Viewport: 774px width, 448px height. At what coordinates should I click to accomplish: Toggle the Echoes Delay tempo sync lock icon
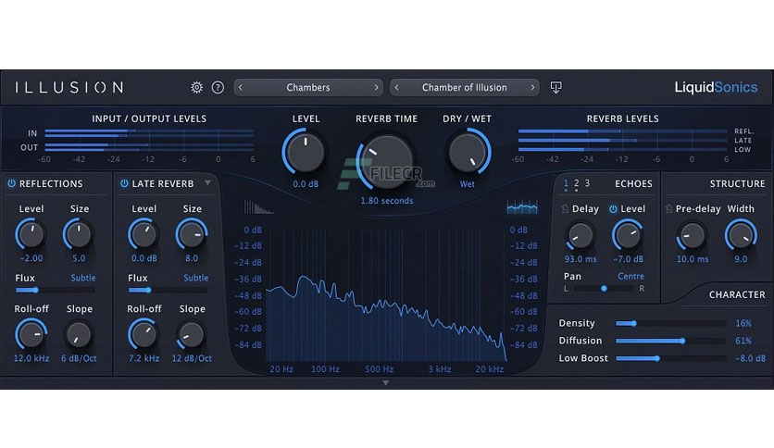tap(565, 208)
